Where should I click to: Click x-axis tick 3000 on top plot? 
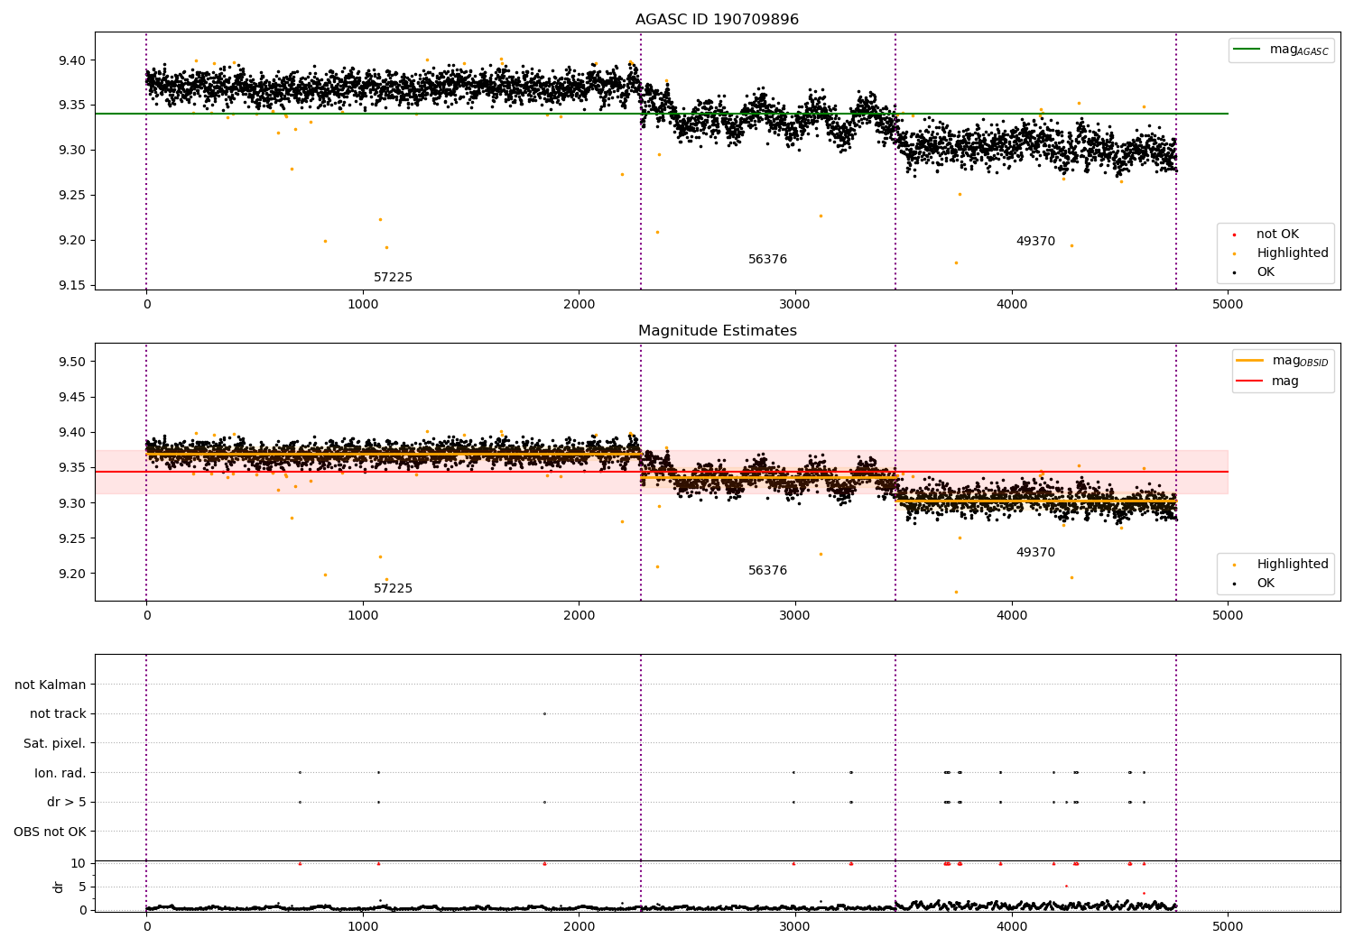coord(795,305)
